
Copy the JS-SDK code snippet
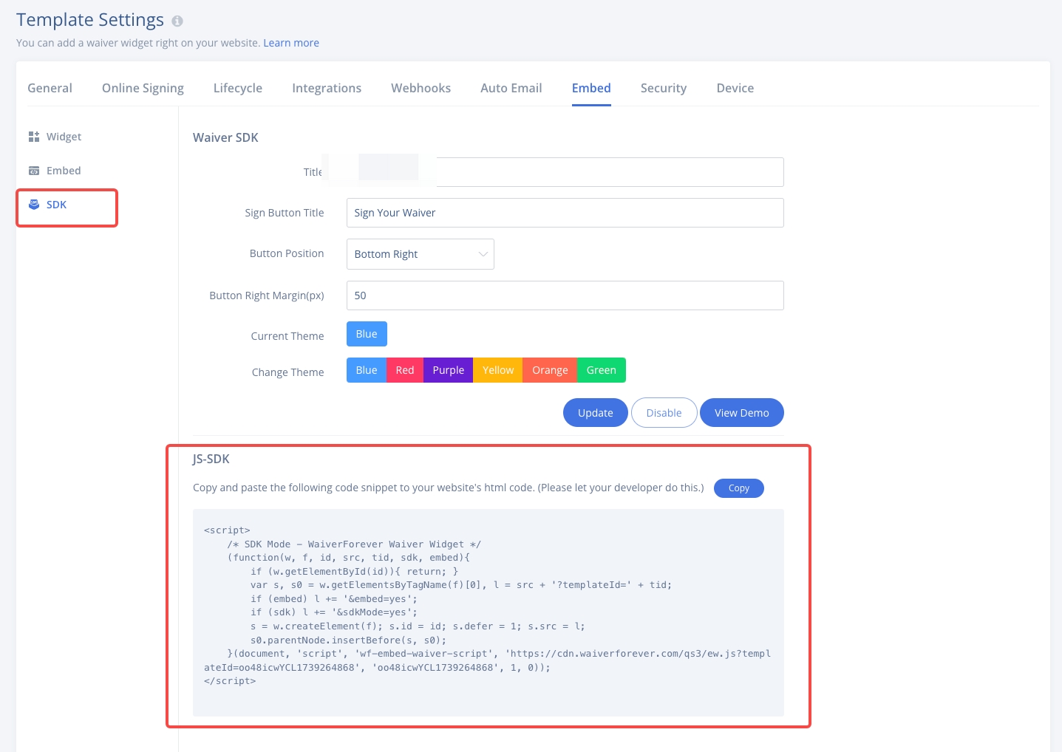[738, 488]
